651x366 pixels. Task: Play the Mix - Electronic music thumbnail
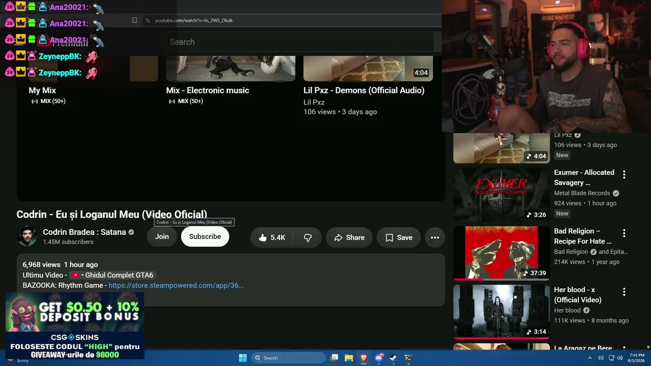pyautogui.click(x=230, y=69)
